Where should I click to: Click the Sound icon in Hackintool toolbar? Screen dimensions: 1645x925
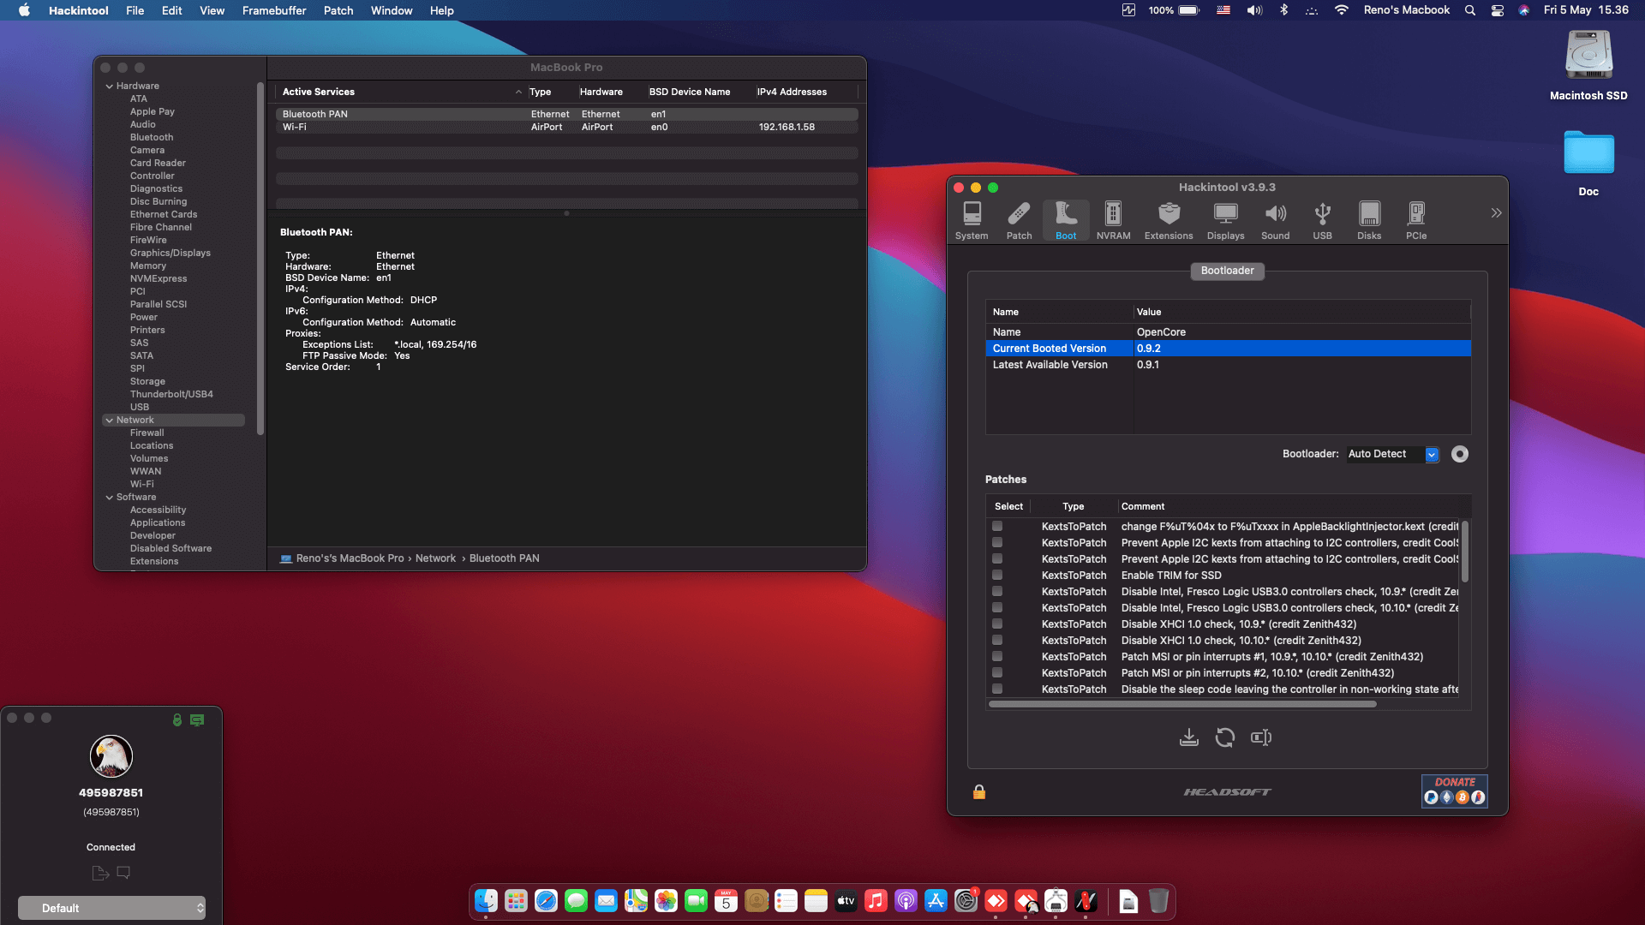click(x=1275, y=220)
